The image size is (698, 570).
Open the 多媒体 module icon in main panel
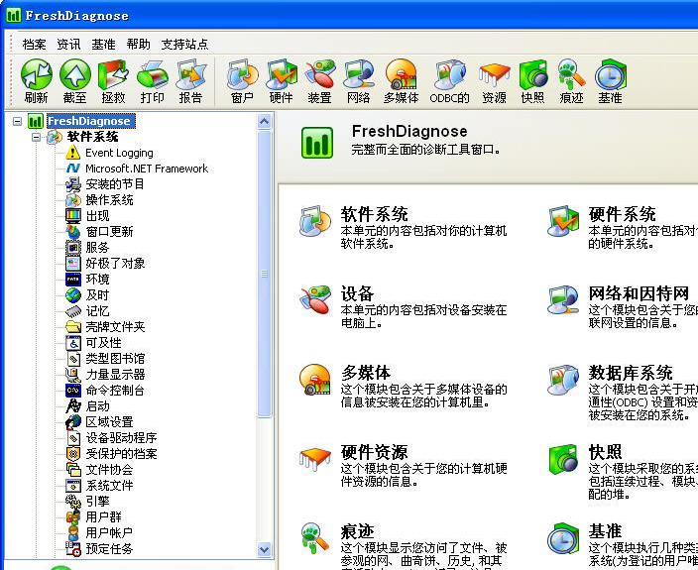coord(315,379)
